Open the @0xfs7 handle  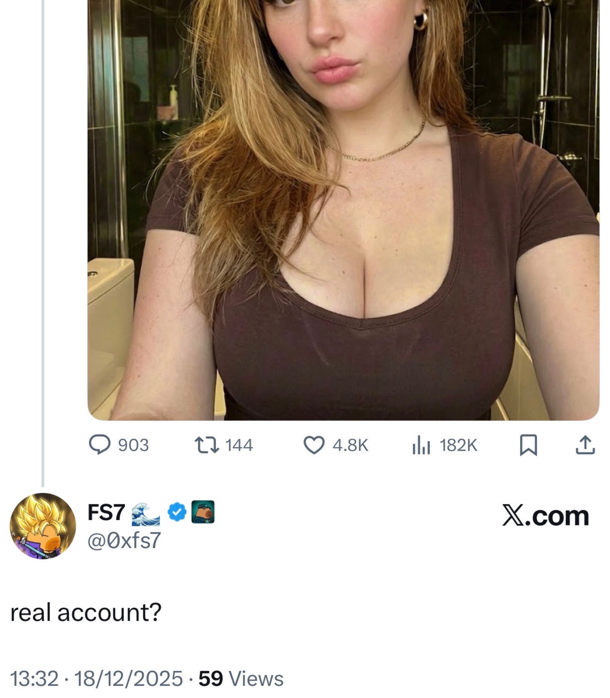point(124,540)
